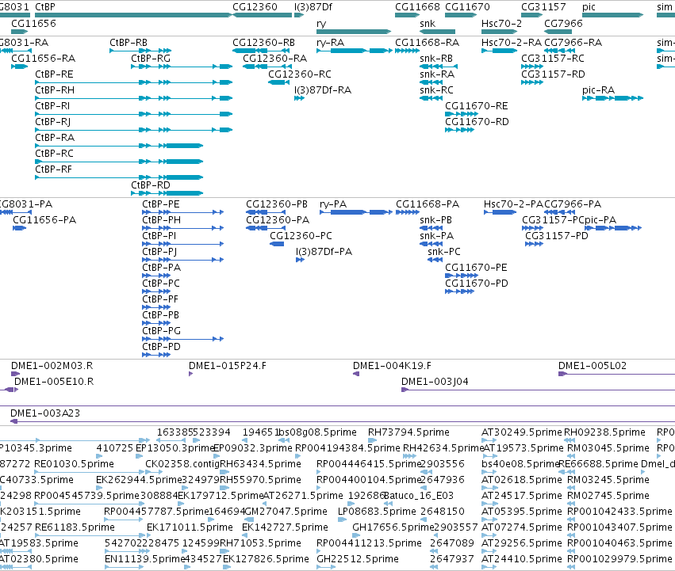Select CG11656-PA protein label
This screenshot has height=571, width=675.
click(44, 220)
